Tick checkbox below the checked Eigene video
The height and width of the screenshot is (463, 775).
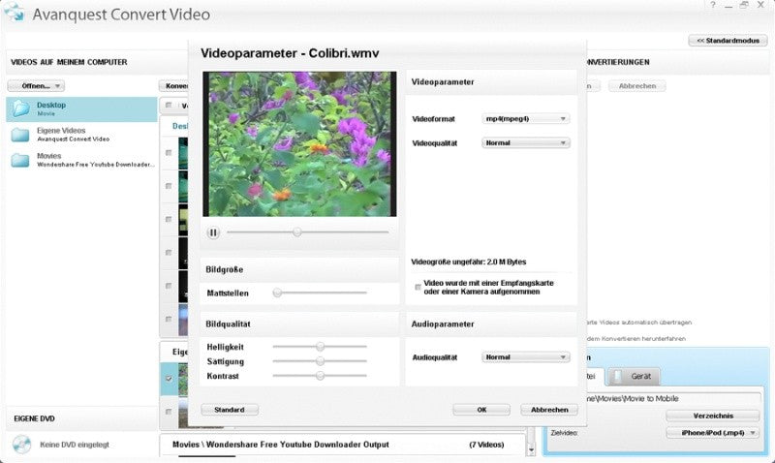(169, 412)
